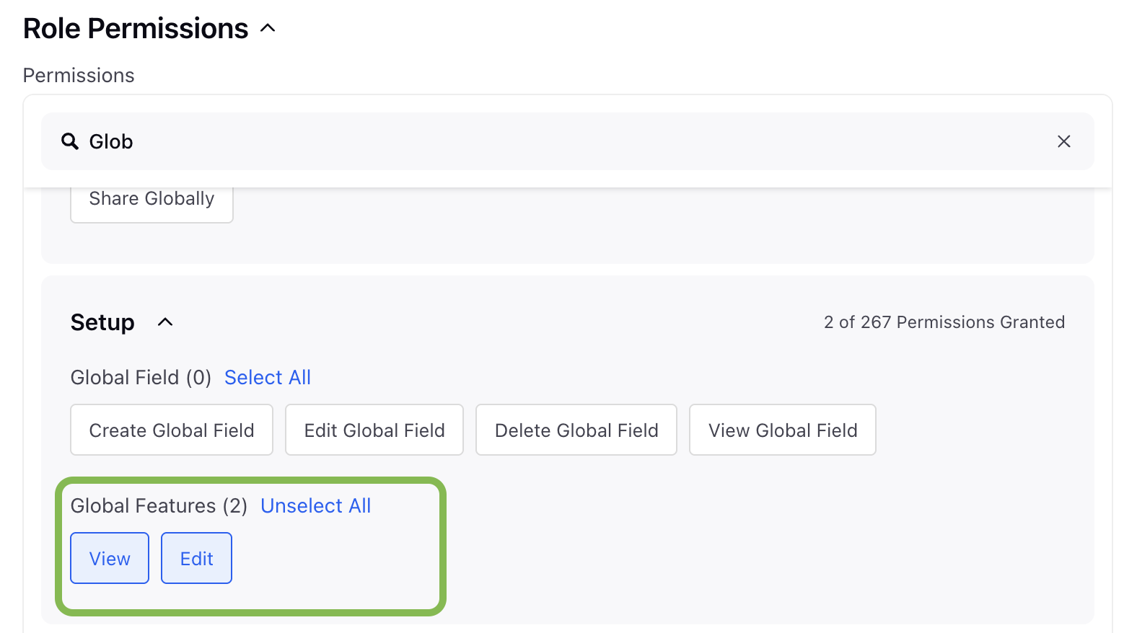Click the Role Permissions heading
This screenshot has width=1137, height=633.
[x=136, y=28]
